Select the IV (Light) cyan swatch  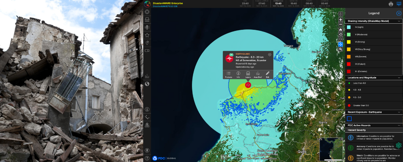click(349, 27)
